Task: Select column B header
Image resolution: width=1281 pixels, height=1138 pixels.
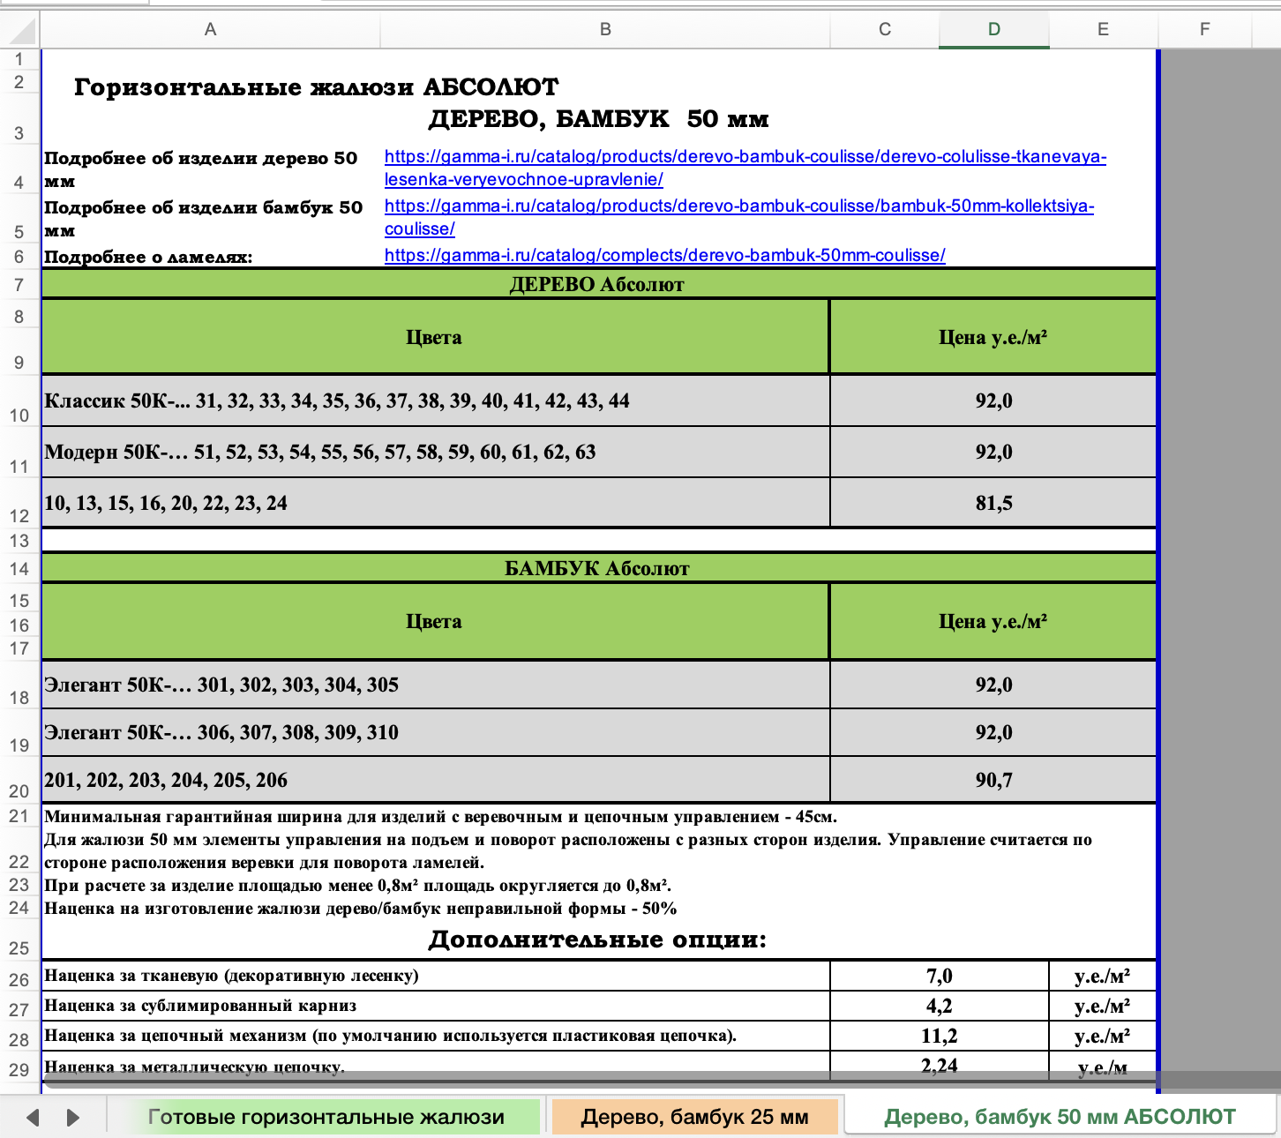Action: (605, 29)
